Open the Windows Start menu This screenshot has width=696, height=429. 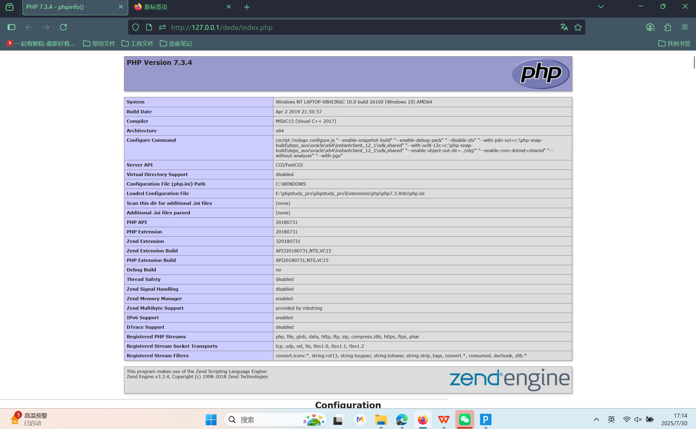pyautogui.click(x=211, y=419)
